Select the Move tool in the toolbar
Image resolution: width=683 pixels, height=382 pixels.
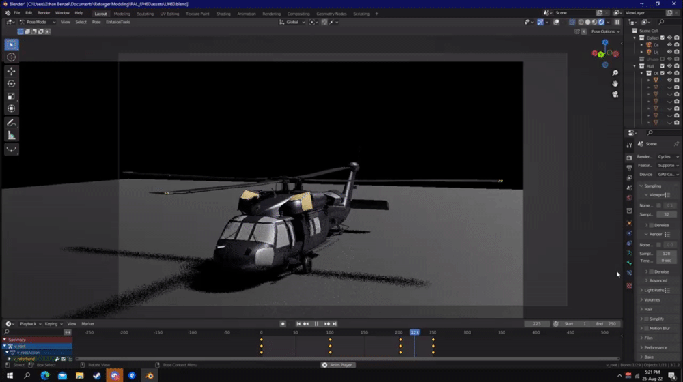(x=12, y=71)
